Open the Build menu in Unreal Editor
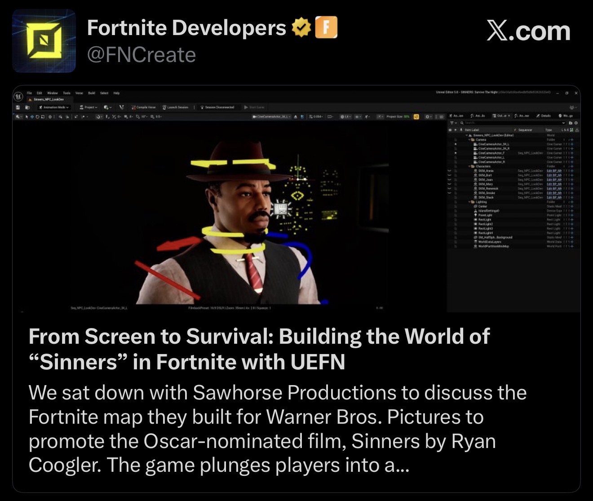The image size is (593, 501). (x=92, y=93)
